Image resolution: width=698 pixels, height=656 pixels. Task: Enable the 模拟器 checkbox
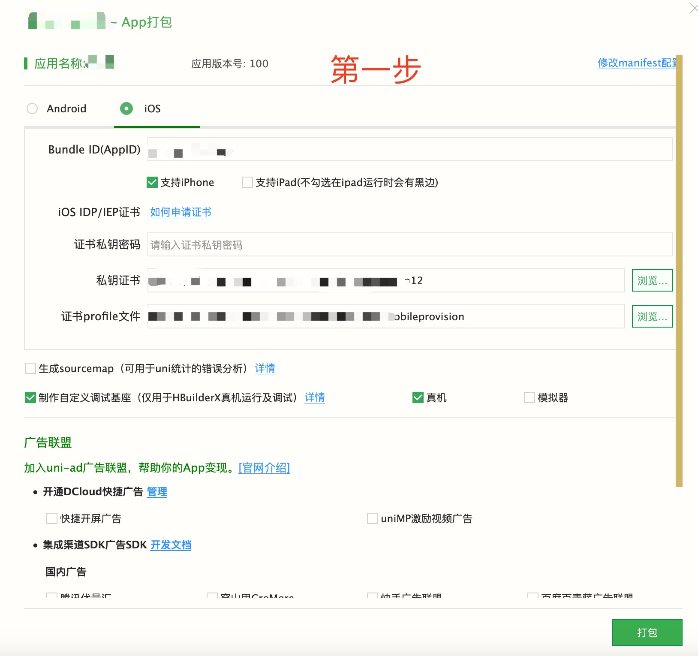530,398
